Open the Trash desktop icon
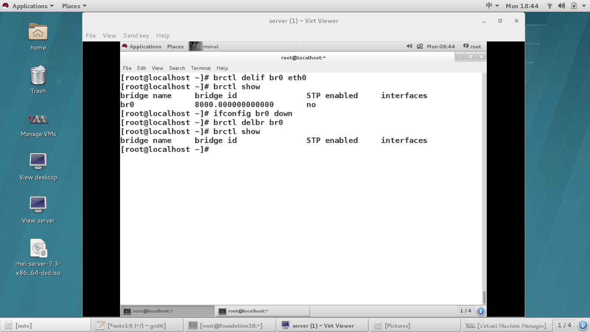Screen dimensions: 590x332 point(38,75)
